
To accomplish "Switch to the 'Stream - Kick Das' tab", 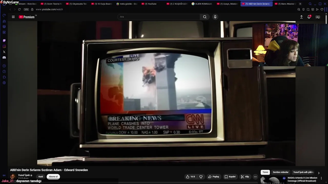I will click(26, 4).
